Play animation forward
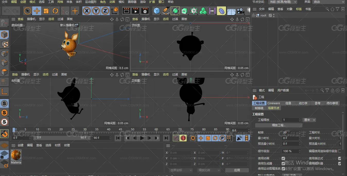Screen dimensions: 347x176 pos(142,138)
